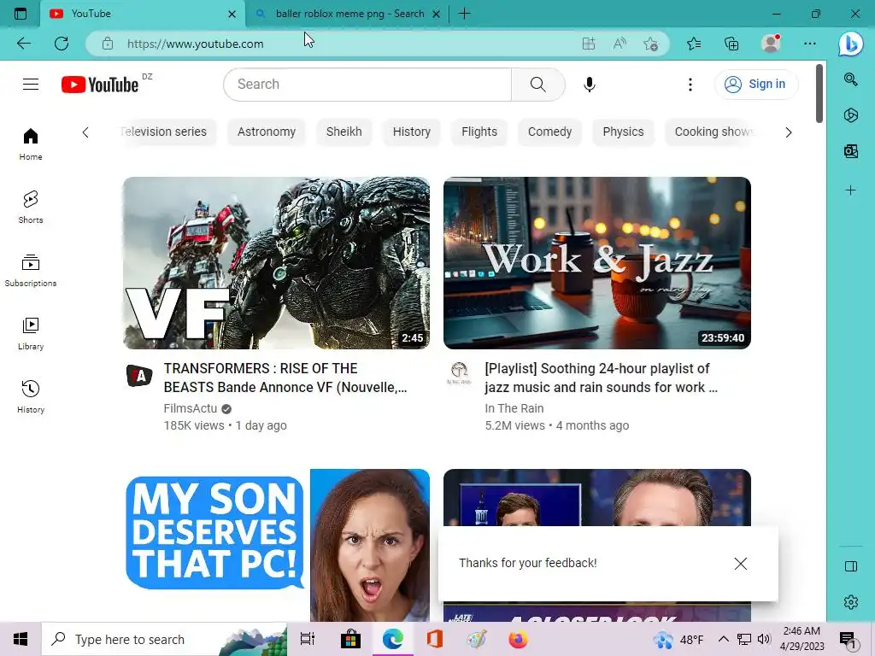This screenshot has height=656, width=875.
Task: Open My Son Deserves That PC thumbnail
Action: tap(276, 545)
